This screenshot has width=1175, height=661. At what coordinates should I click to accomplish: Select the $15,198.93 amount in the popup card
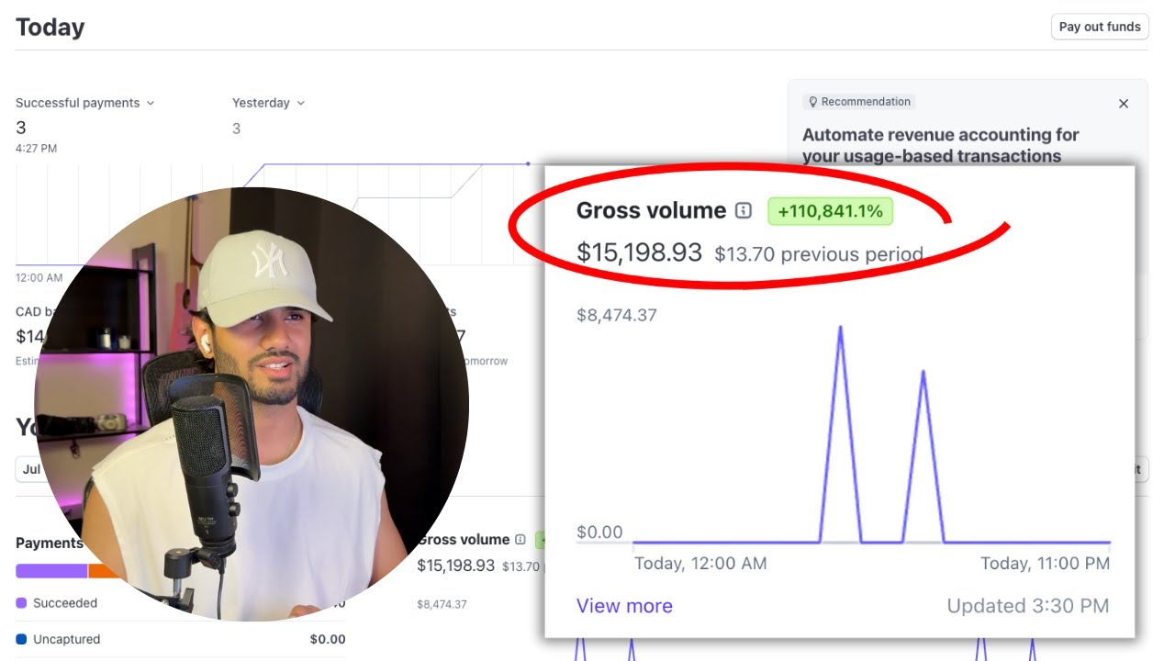coord(639,252)
